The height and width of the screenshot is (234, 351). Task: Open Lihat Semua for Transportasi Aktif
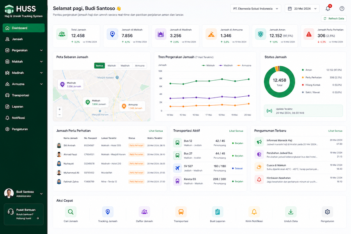(236, 131)
